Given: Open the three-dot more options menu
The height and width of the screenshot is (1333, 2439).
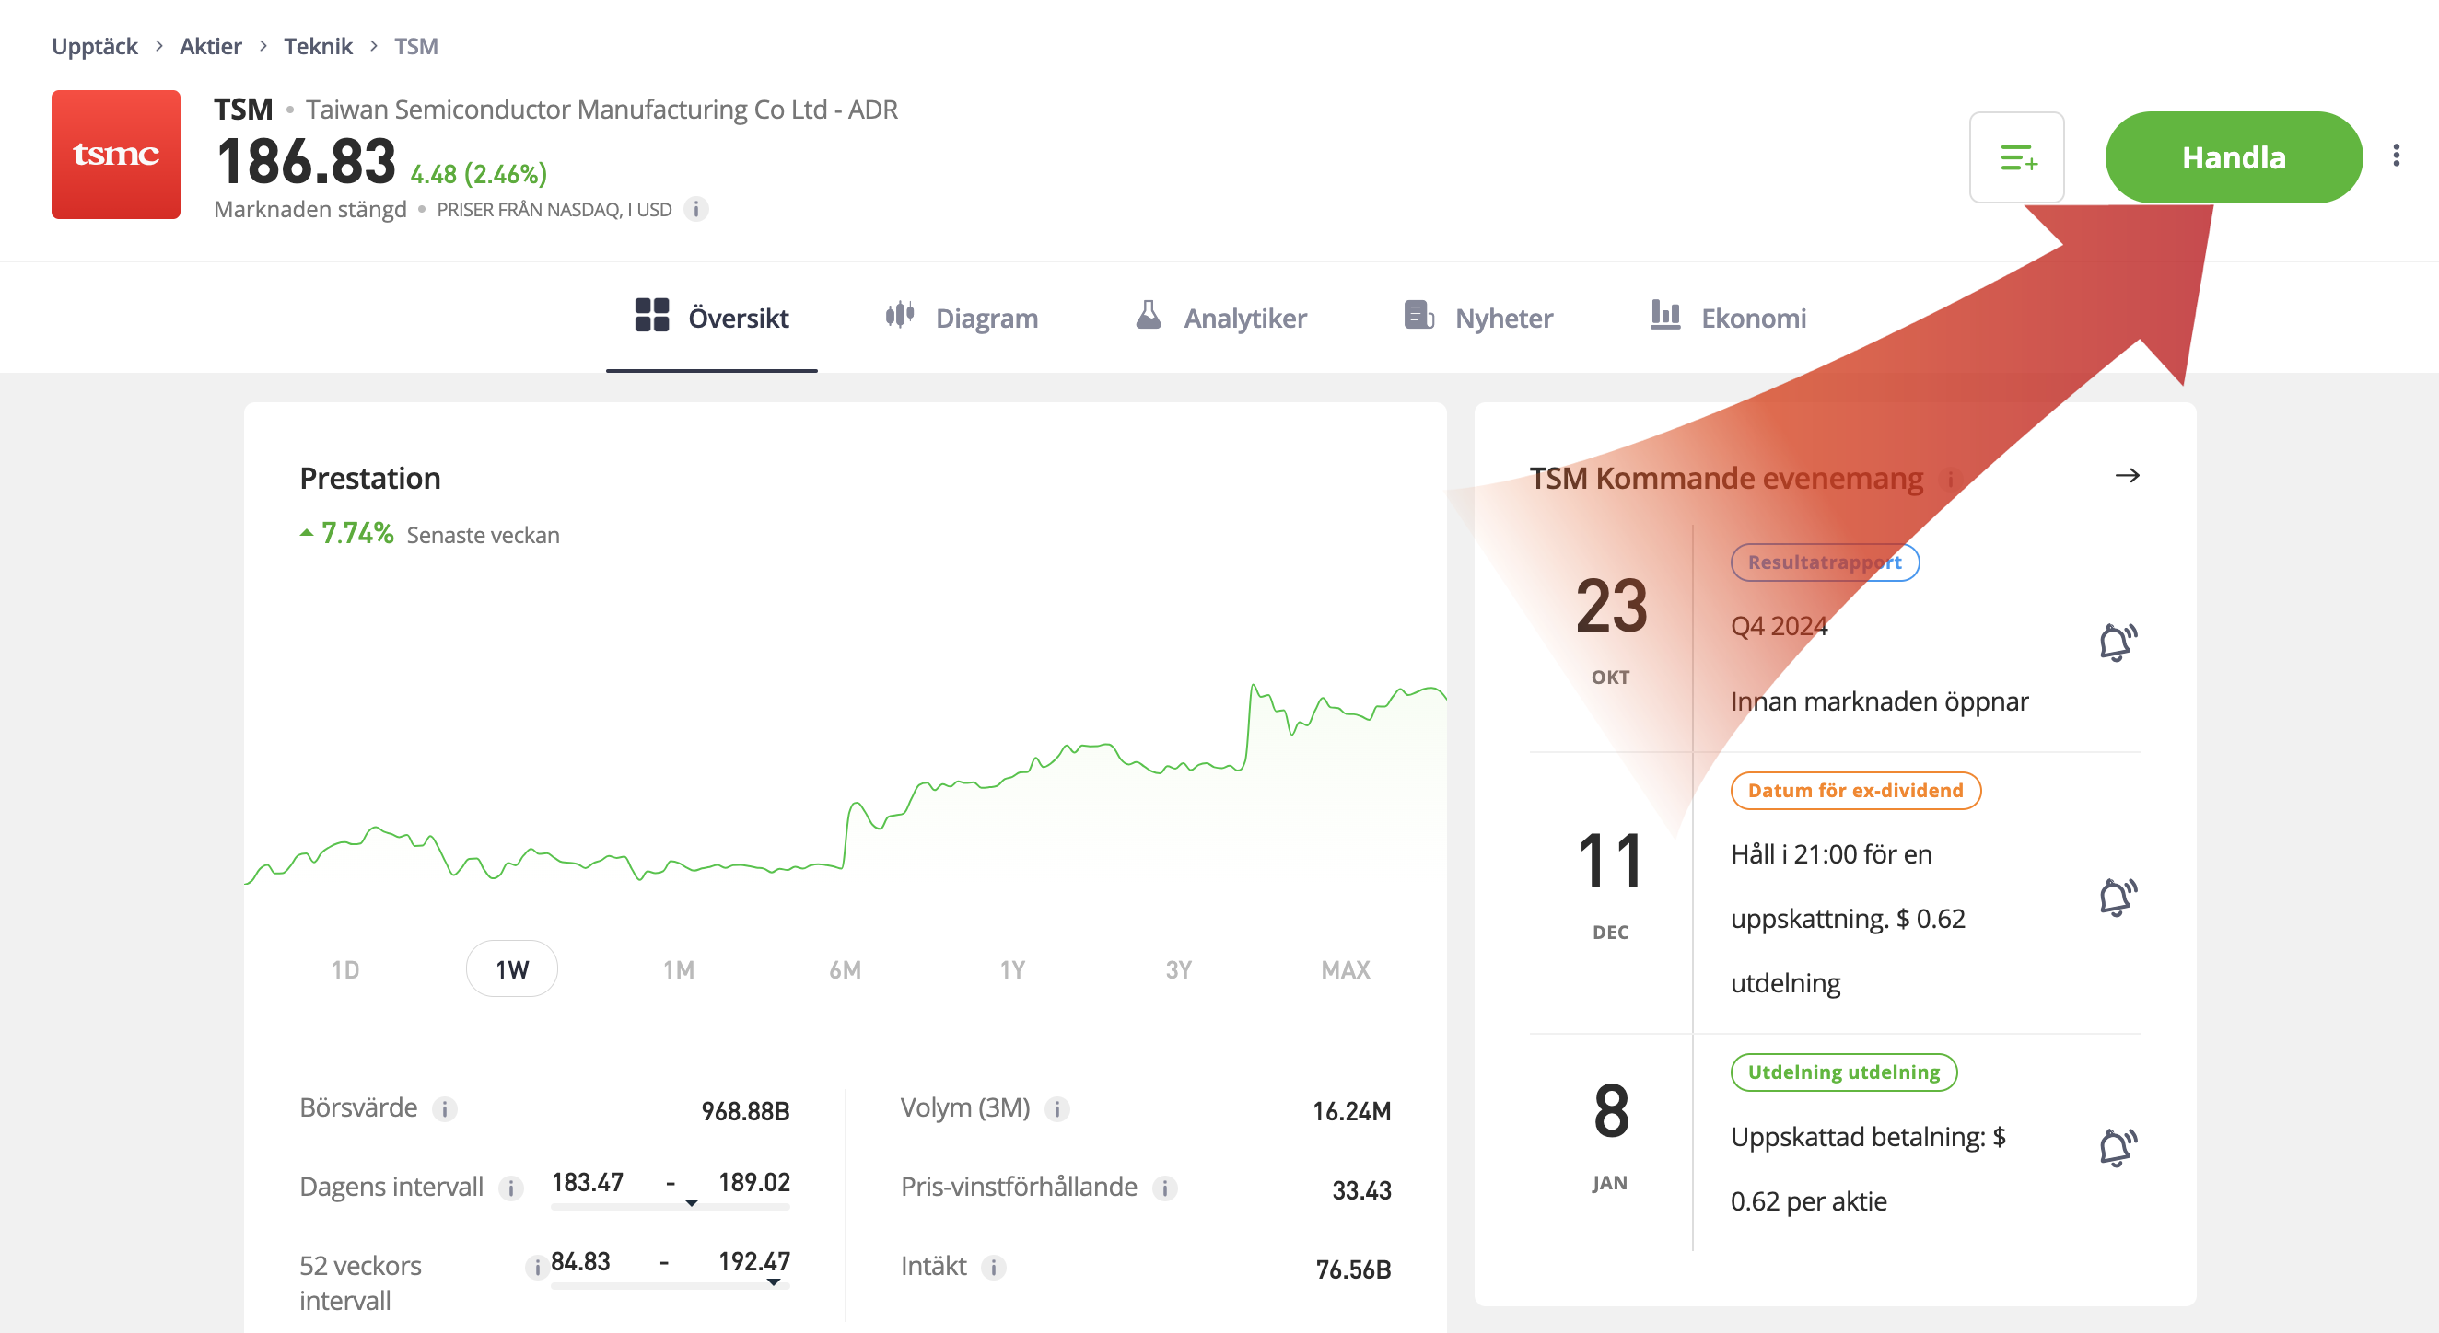Looking at the screenshot, I should coord(2396,156).
